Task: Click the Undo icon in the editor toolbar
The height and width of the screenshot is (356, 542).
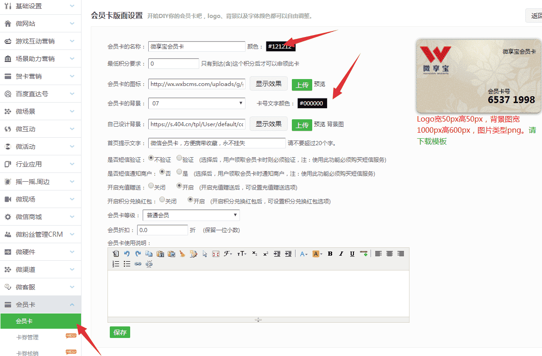Action: click(x=126, y=253)
